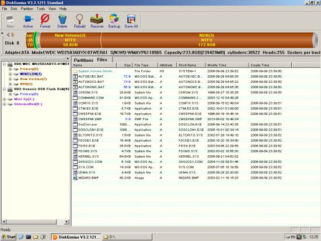The image size is (321, 241).
Task: Click the Save All toolbar icon
Action: 131,21
